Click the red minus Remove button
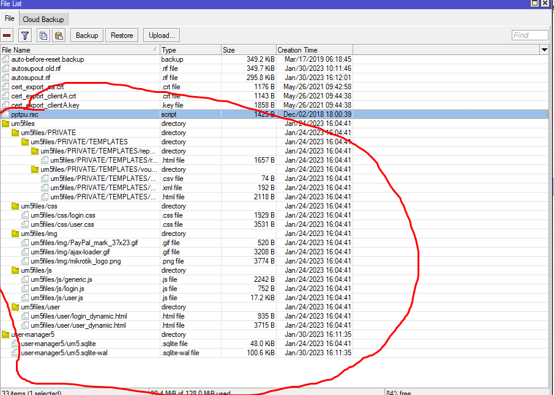The image size is (554, 395). [x=7, y=35]
